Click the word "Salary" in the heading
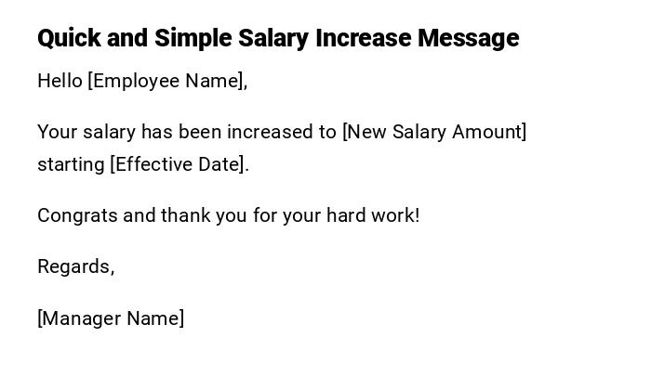The height and width of the screenshot is (376, 651). [x=273, y=38]
